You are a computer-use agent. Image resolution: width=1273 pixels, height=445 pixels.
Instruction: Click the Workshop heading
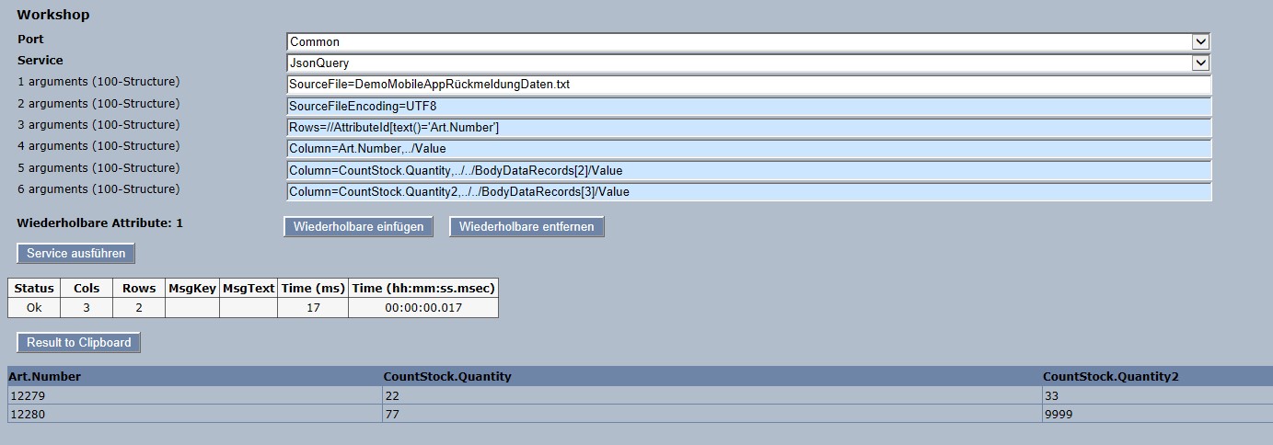[x=53, y=15]
